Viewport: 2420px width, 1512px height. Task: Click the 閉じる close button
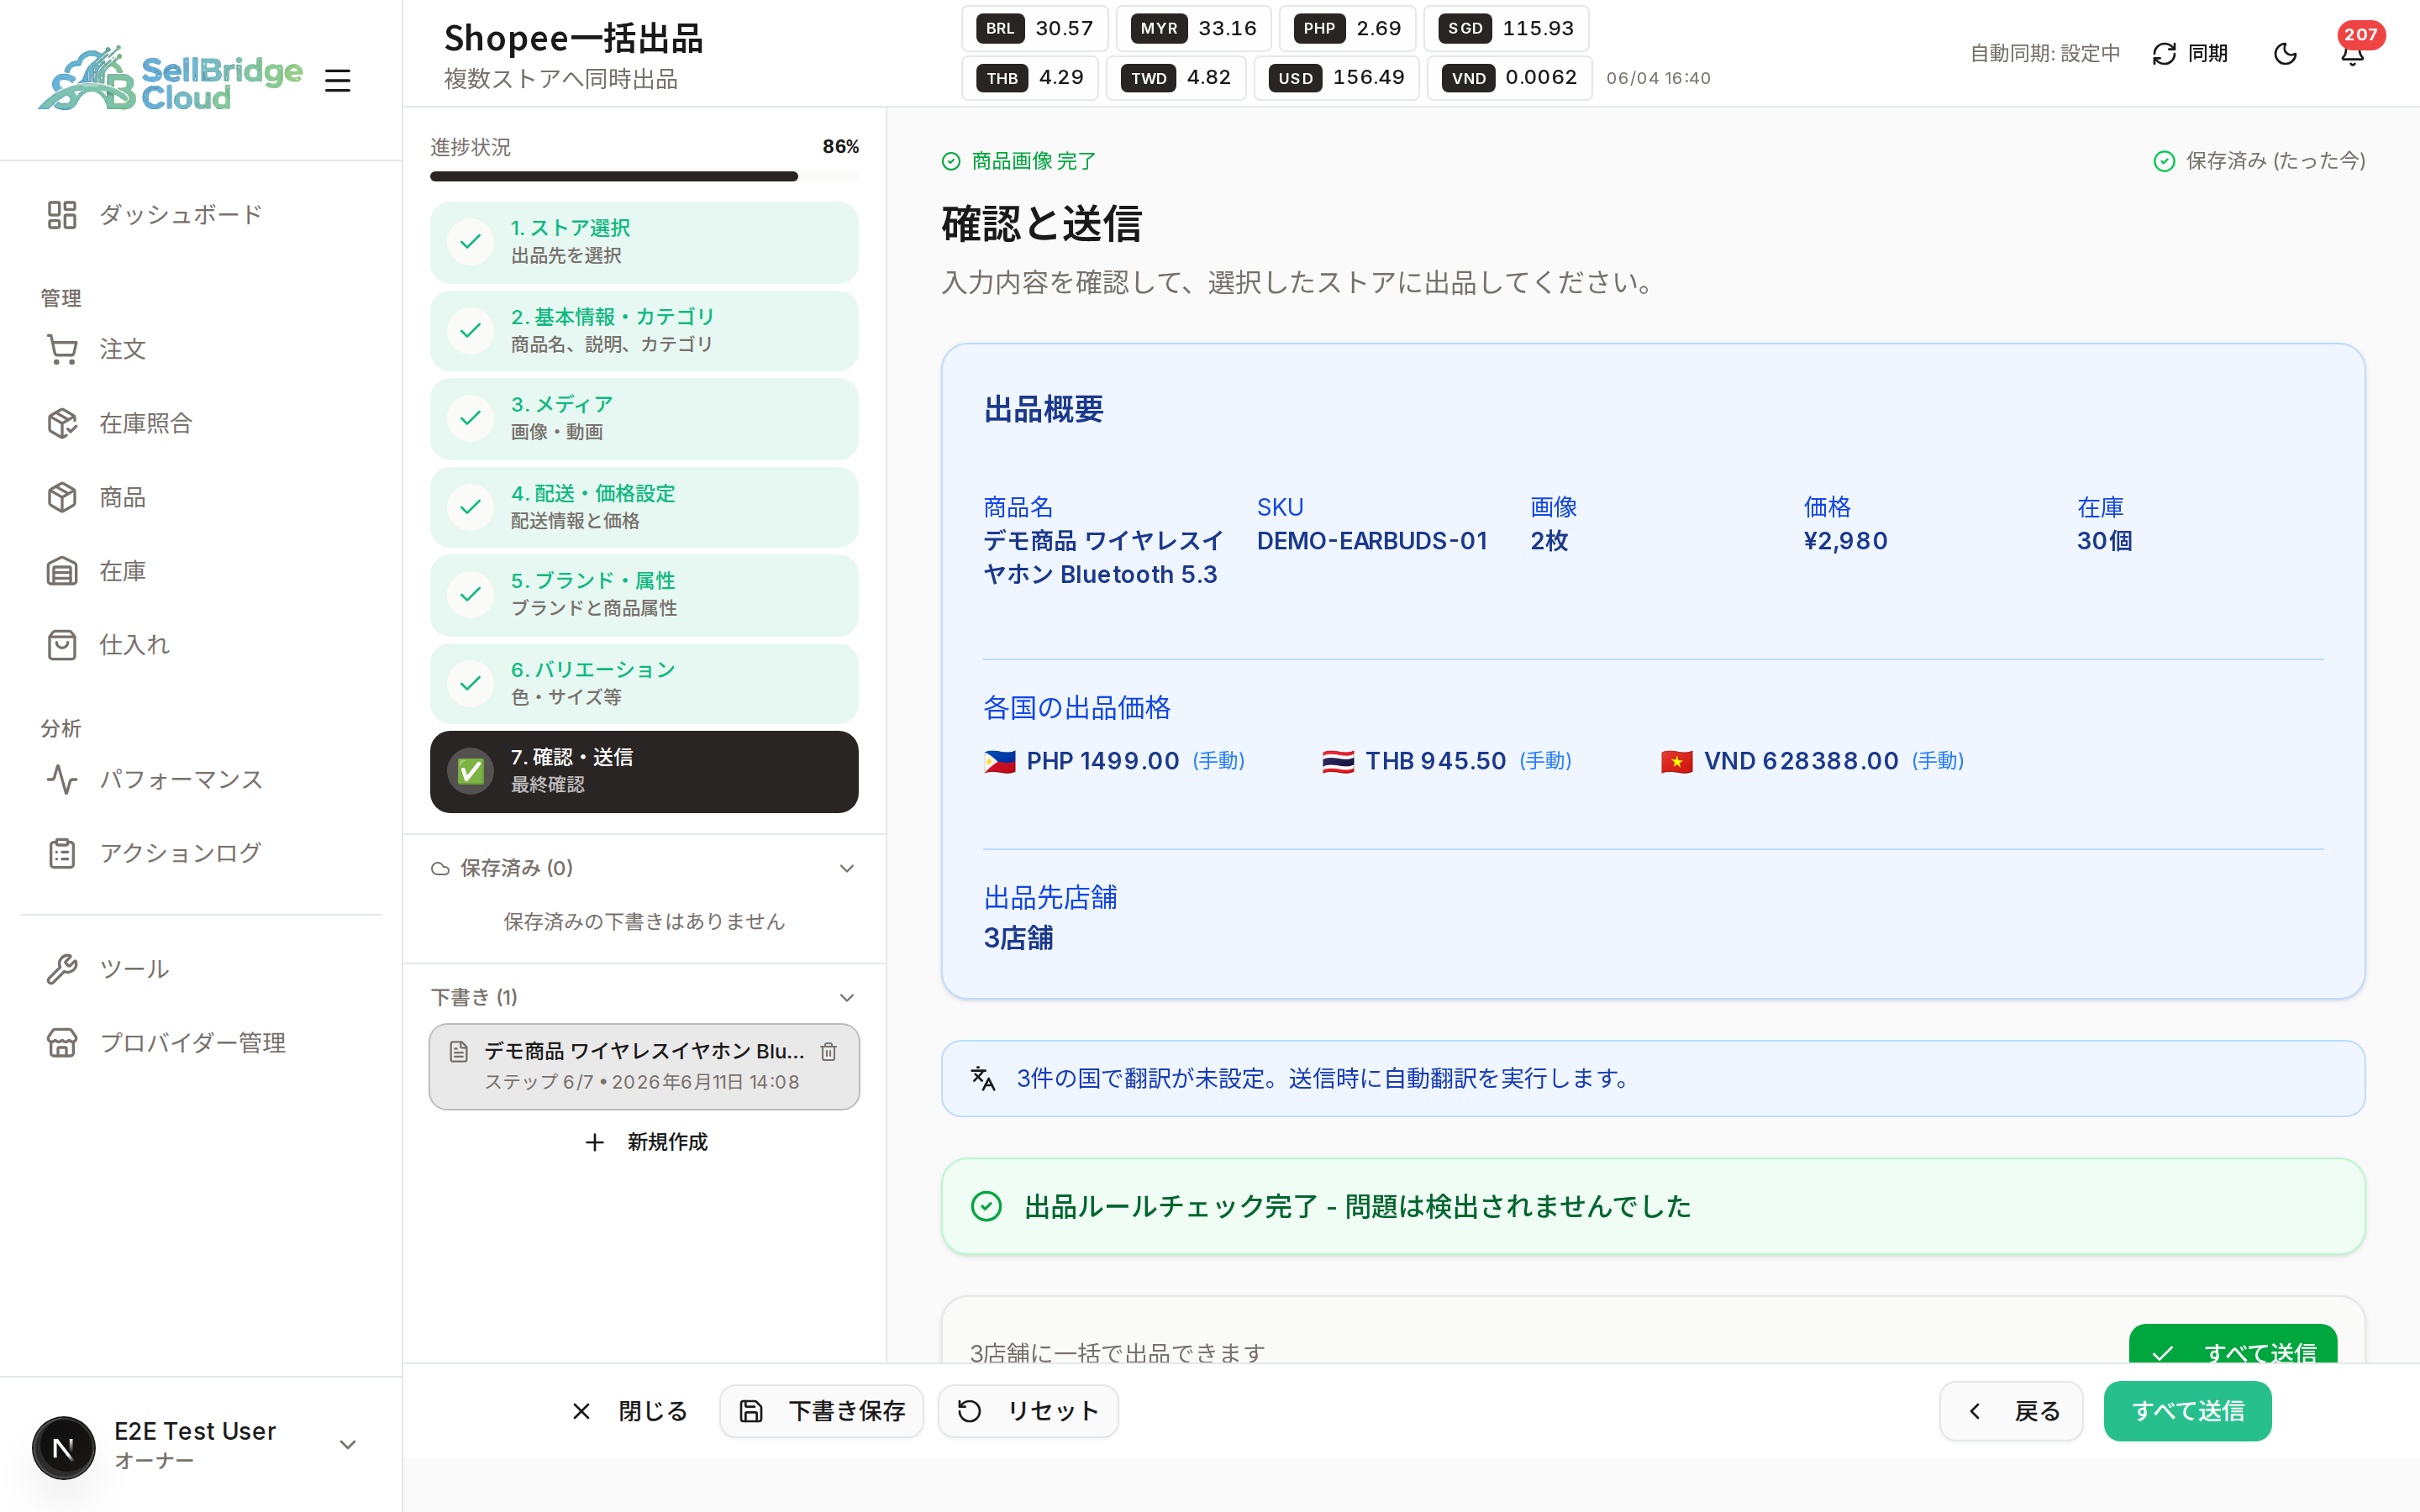coord(630,1411)
